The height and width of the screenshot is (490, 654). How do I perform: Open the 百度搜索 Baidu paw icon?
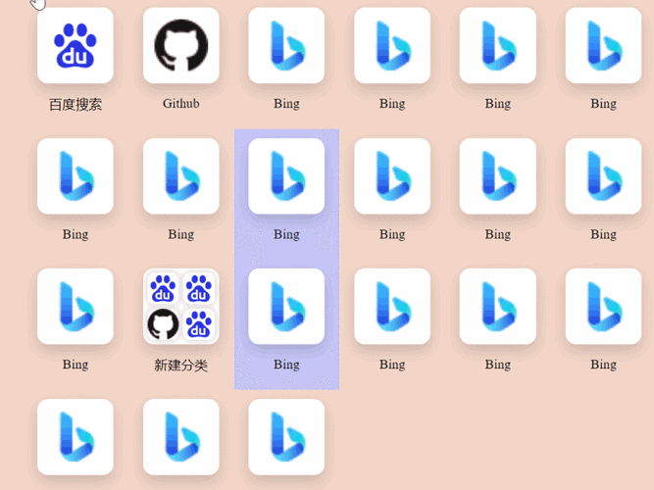pos(75,45)
